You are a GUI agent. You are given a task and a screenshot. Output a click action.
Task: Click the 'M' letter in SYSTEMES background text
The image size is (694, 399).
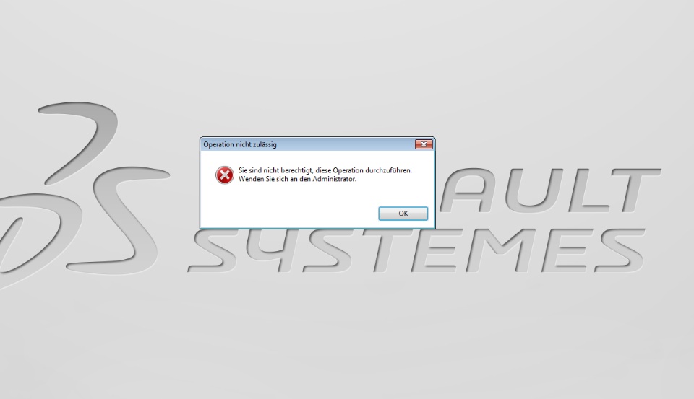point(501,250)
